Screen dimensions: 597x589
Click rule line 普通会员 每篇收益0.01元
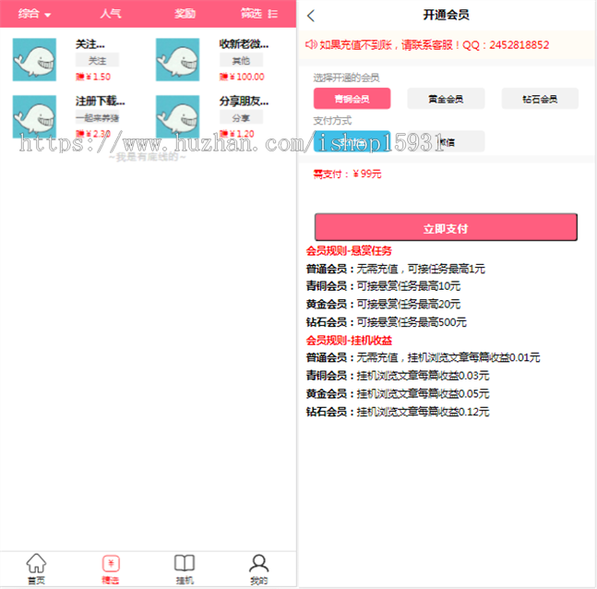pyautogui.click(x=423, y=357)
